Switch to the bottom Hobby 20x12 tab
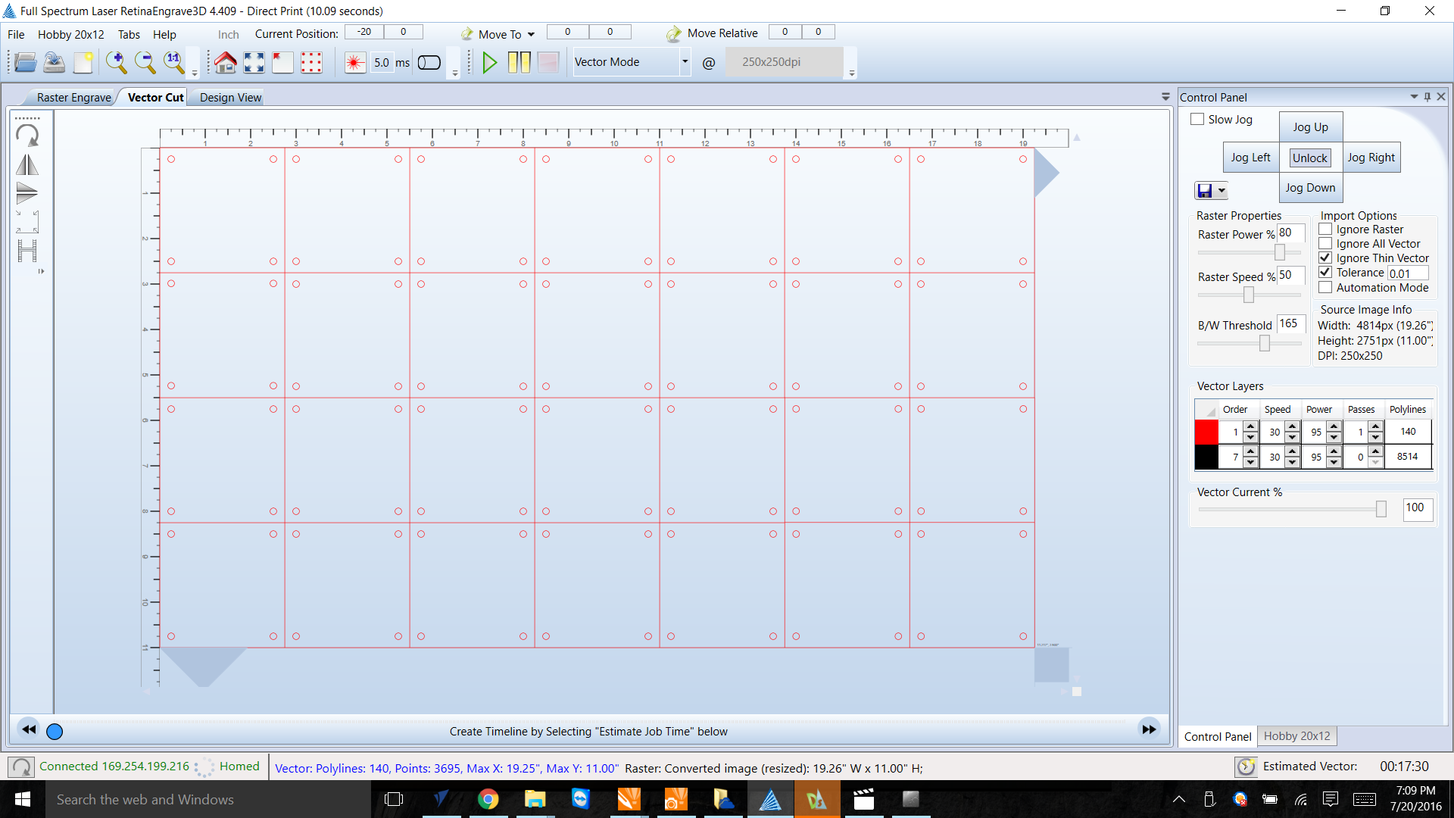 click(x=1296, y=735)
